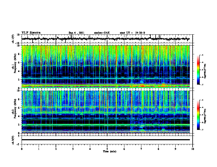
Task: Click the time axis tick label "5"
Action: click(x=107, y=149)
